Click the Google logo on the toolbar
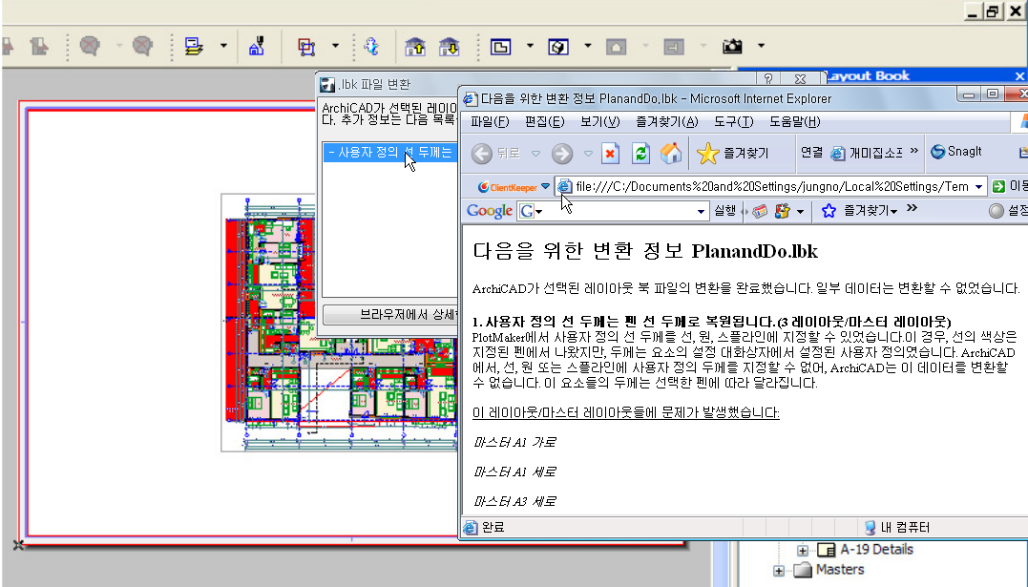The width and height of the screenshot is (1028, 587). tap(488, 209)
